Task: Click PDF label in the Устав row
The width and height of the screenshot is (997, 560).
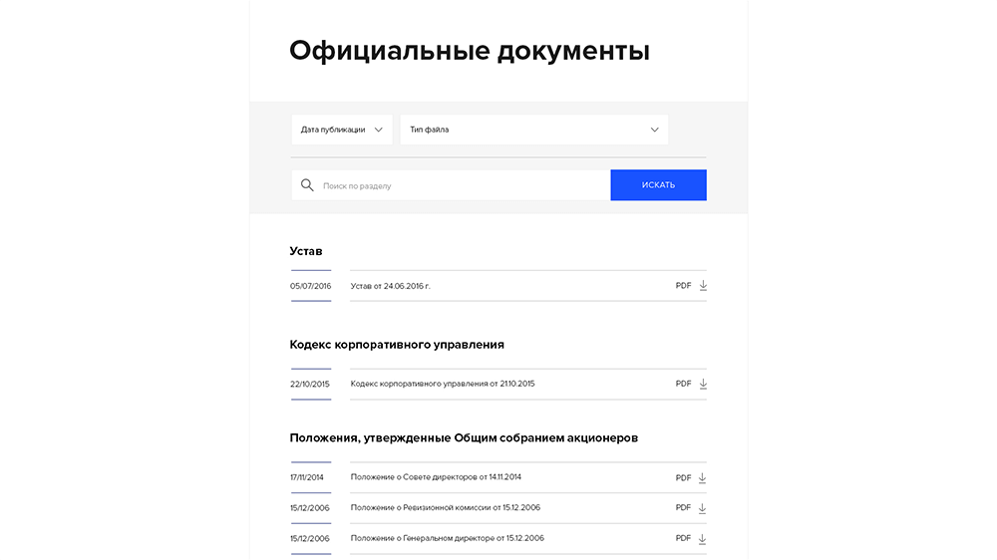Action: coord(683,285)
